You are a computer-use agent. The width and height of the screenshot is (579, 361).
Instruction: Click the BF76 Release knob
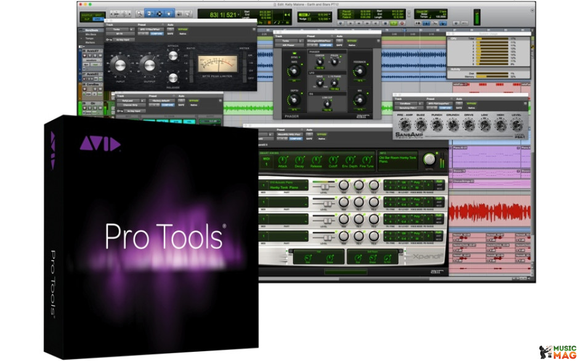tap(173, 78)
